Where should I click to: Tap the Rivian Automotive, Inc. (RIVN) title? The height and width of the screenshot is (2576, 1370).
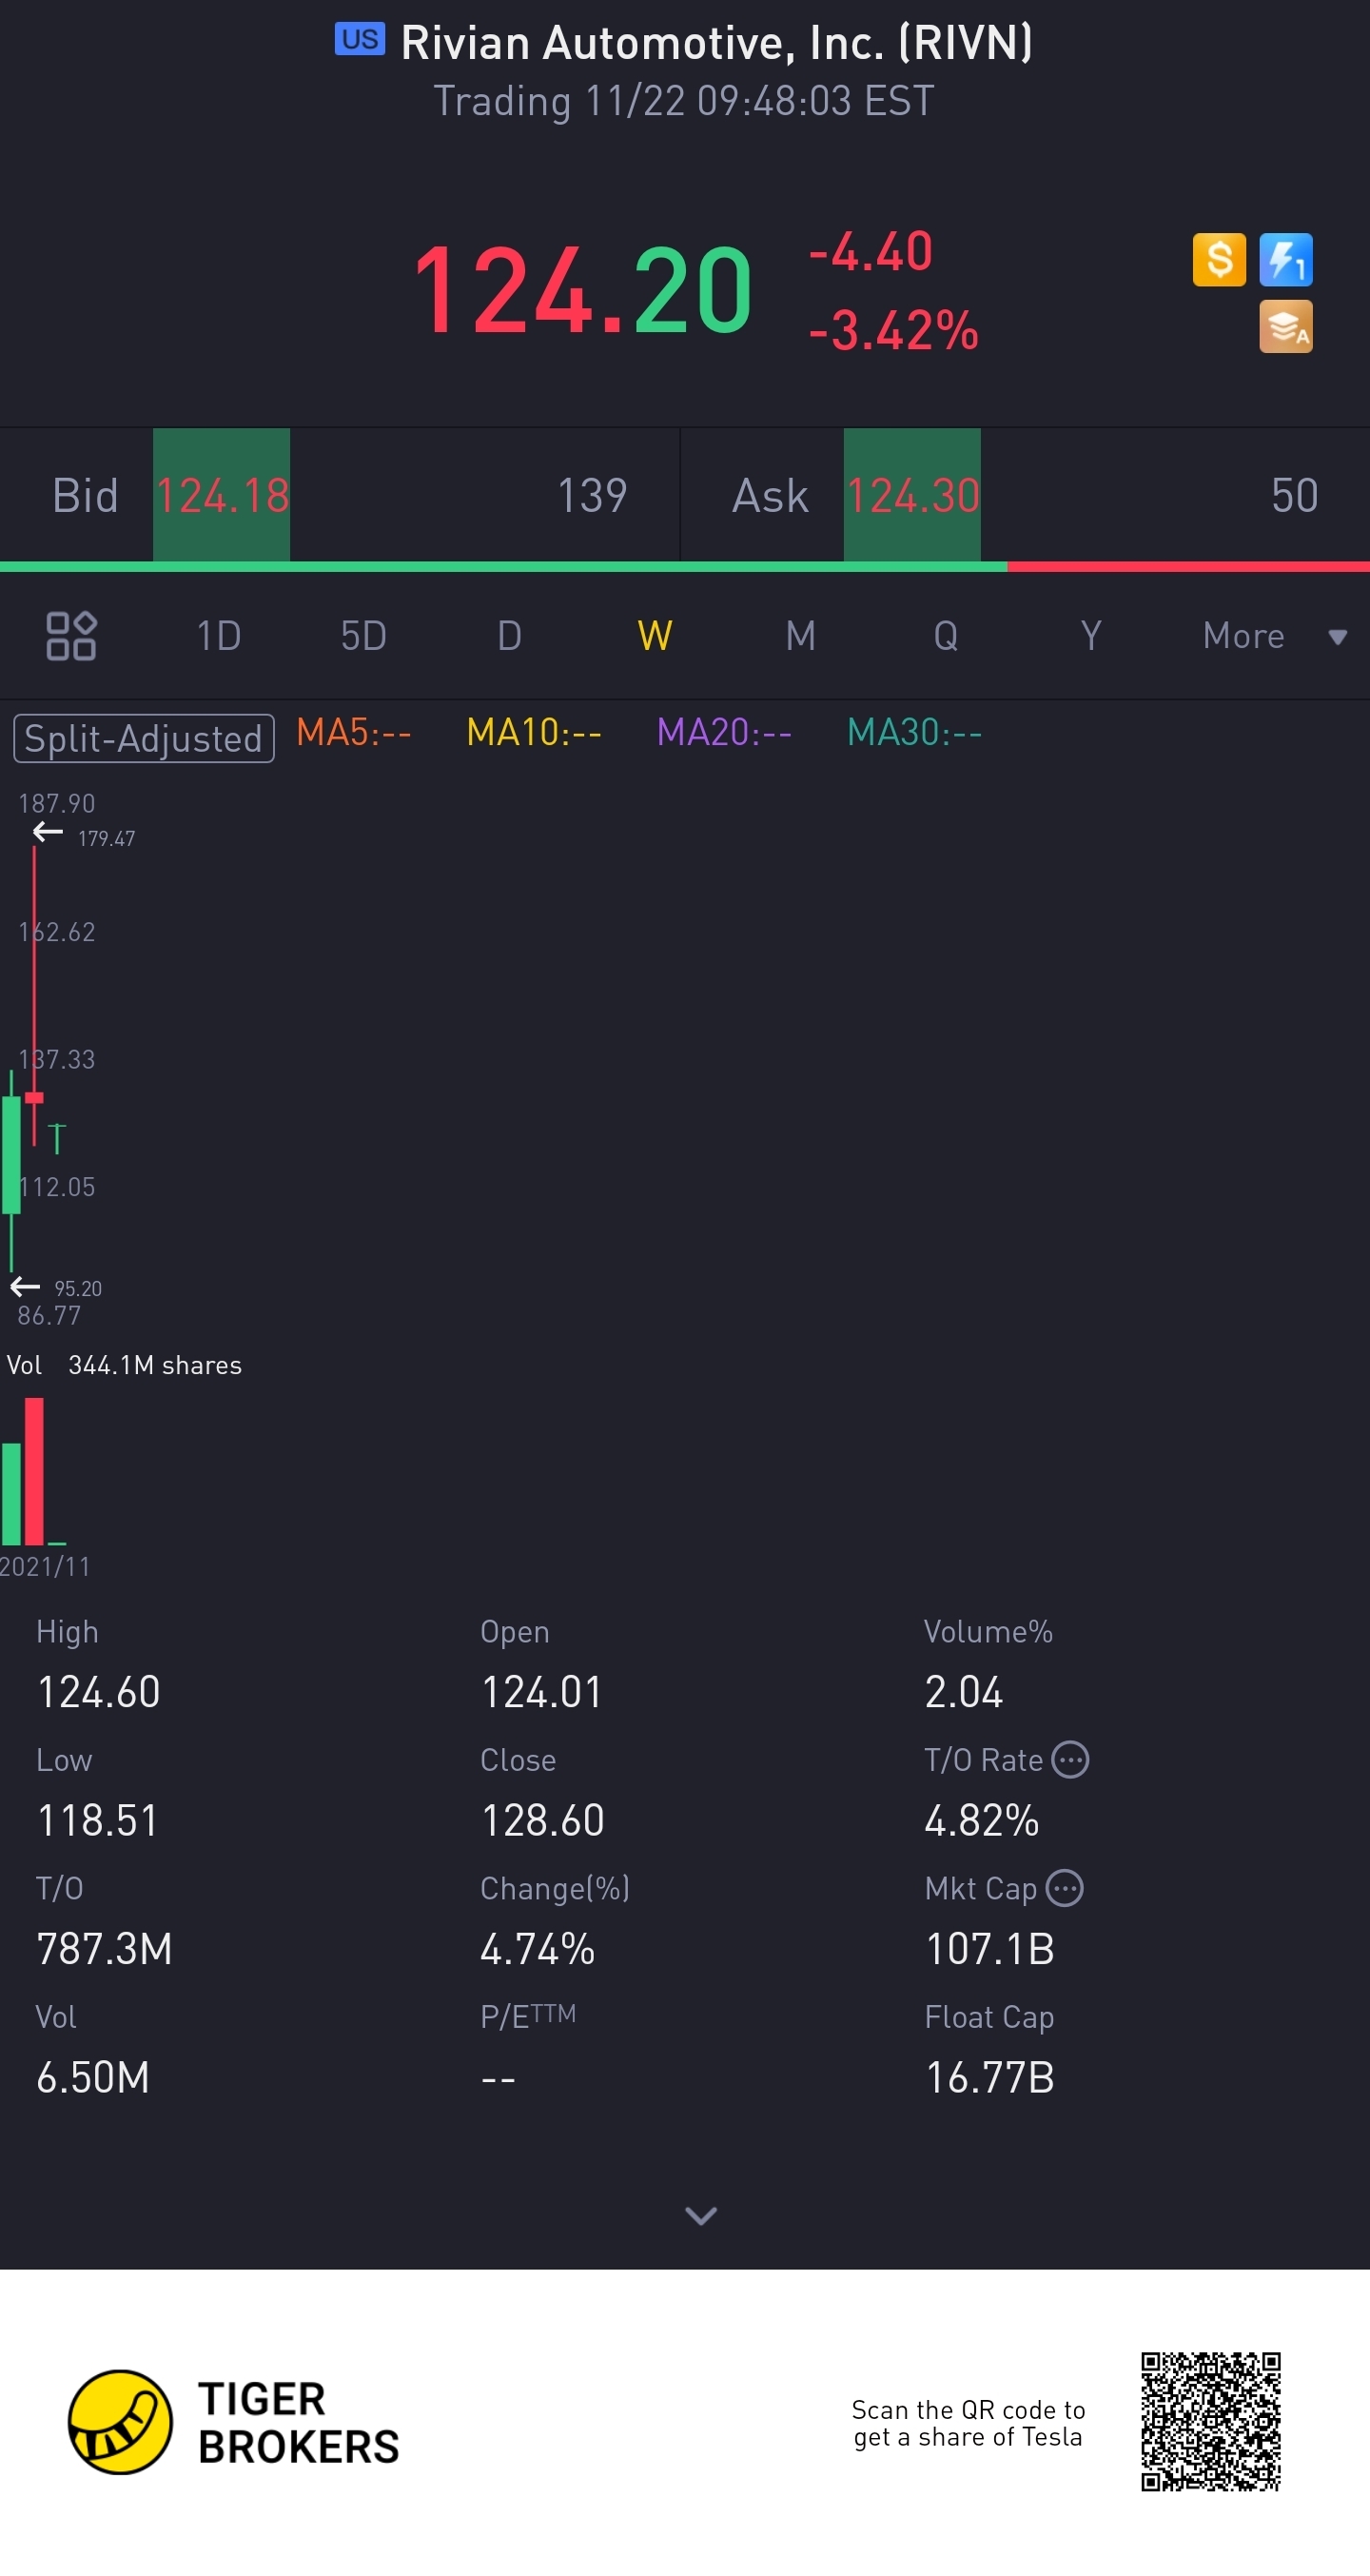pyautogui.click(x=717, y=42)
